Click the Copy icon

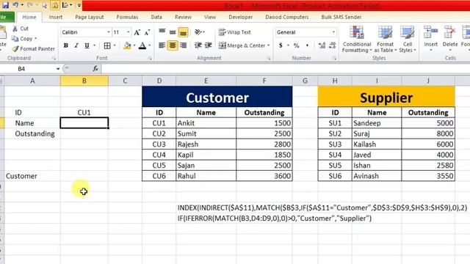(x=15, y=39)
